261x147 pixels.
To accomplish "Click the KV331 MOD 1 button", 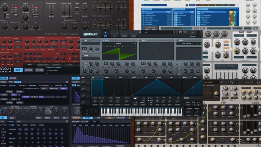I will point(38,118).
